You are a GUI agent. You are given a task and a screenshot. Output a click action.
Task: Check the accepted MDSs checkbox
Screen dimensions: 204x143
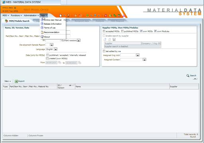(x=104, y=31)
